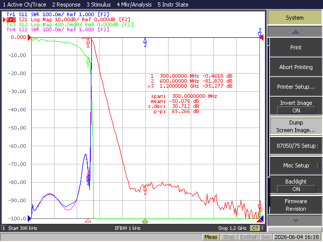Click the s.dev 30.712 dB statistic
This screenshot has height=242, width=323.
click(174, 106)
